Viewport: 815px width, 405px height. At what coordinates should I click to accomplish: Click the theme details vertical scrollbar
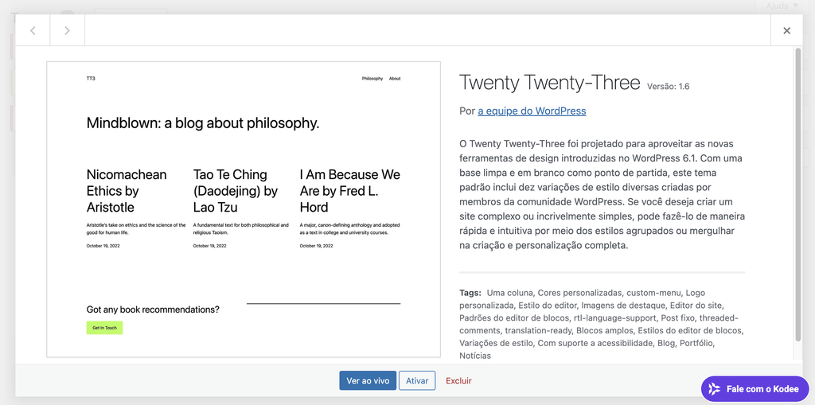coord(798,195)
